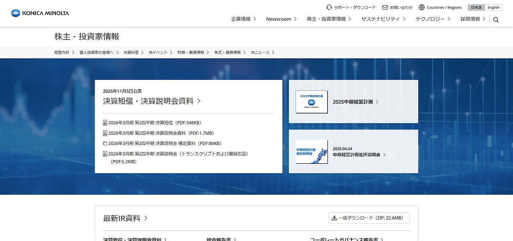This screenshot has width=513, height=241.
Task: Open the search magnifier icon
Action: (496, 20)
